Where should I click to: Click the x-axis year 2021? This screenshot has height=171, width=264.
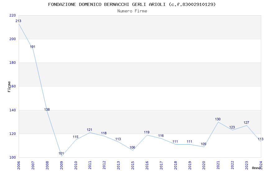[218, 165]
